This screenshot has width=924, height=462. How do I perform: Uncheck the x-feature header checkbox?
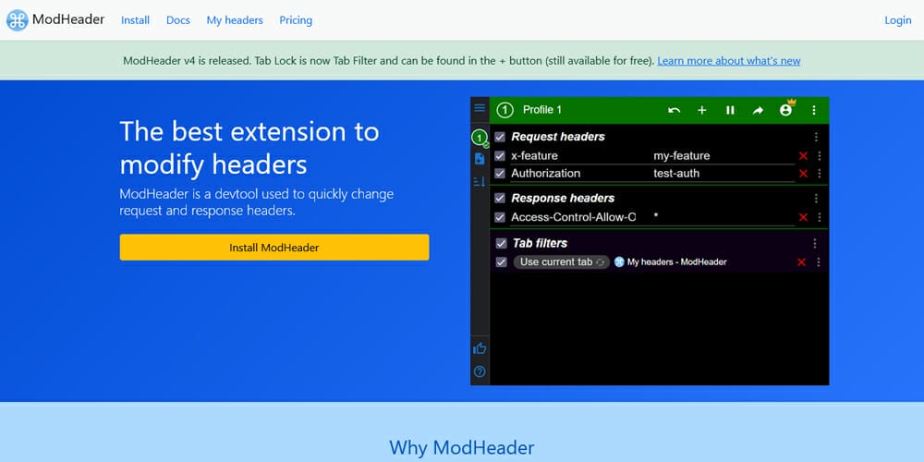(500, 156)
